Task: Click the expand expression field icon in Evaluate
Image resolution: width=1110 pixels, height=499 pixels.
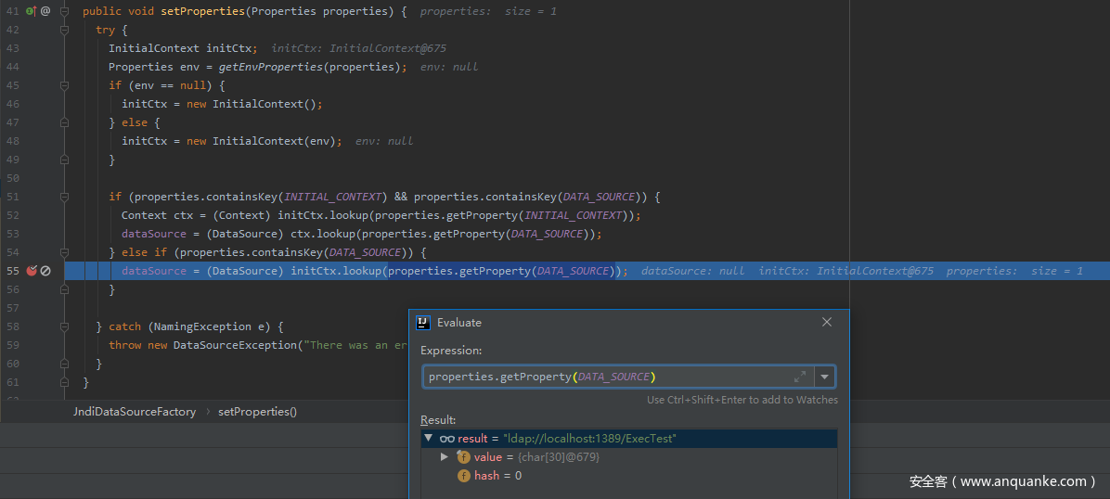Action: click(800, 377)
